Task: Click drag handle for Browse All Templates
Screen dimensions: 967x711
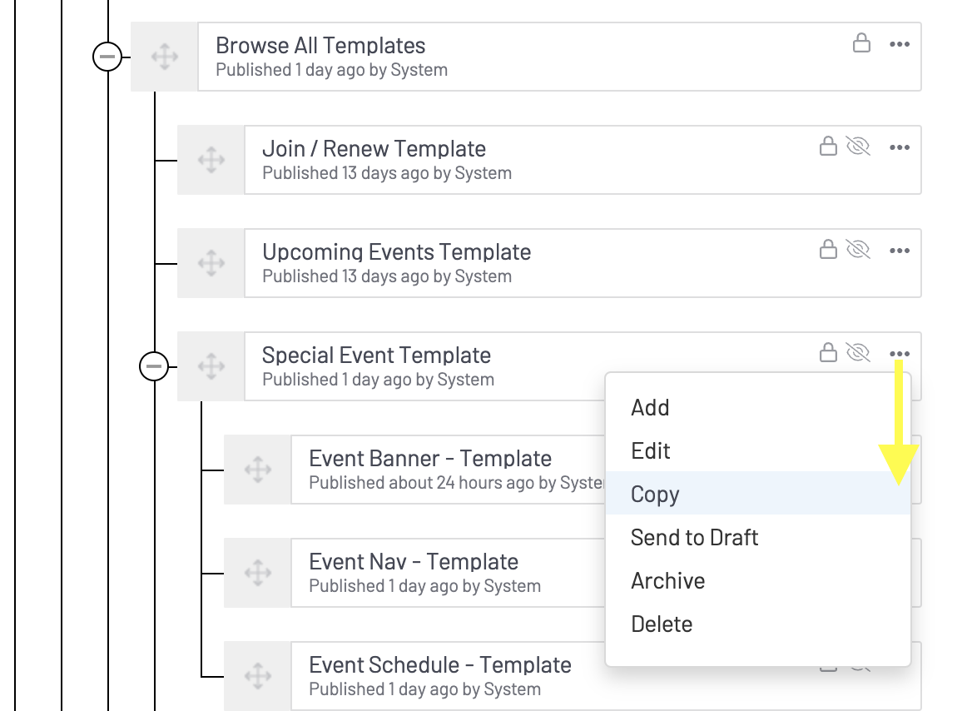Action: pyautogui.click(x=165, y=57)
